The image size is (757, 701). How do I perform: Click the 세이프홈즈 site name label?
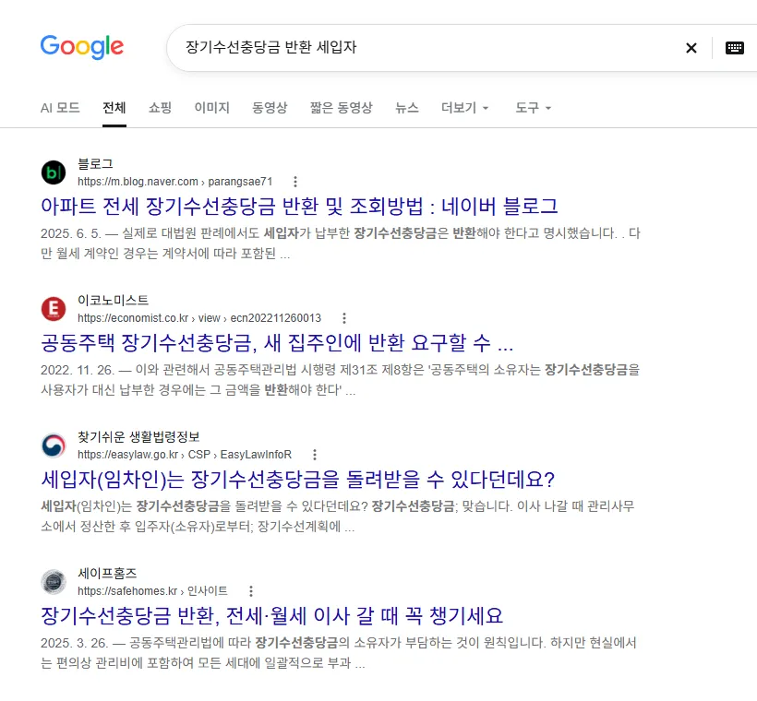click(107, 574)
